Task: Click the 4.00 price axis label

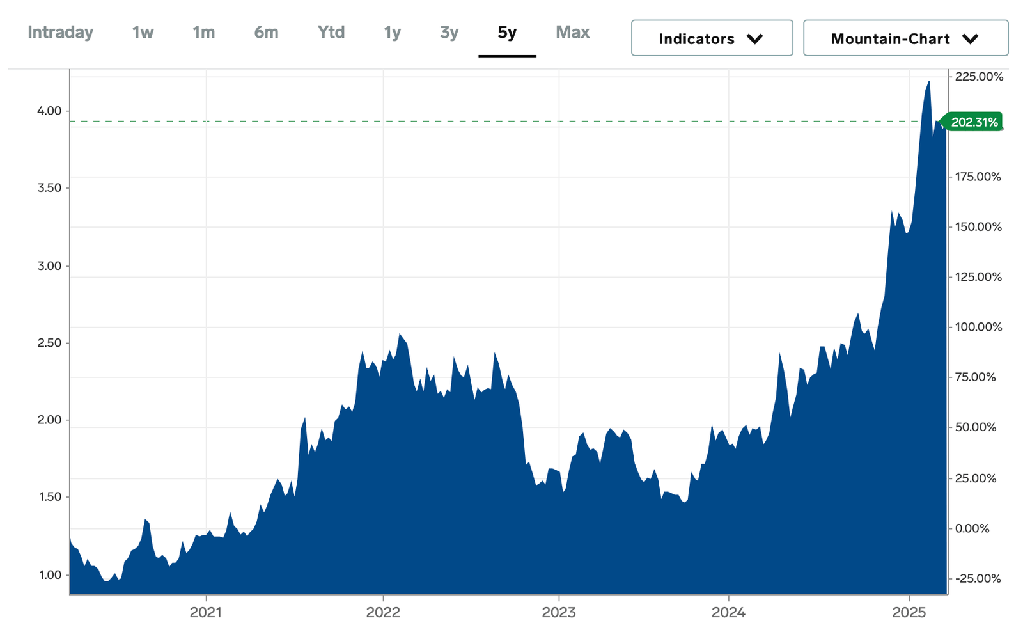Action: pos(49,111)
